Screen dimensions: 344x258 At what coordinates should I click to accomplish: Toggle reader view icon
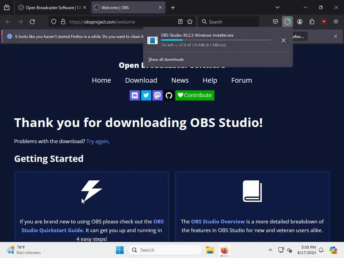click(180, 22)
